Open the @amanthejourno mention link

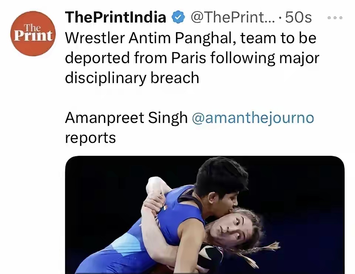[x=253, y=118]
